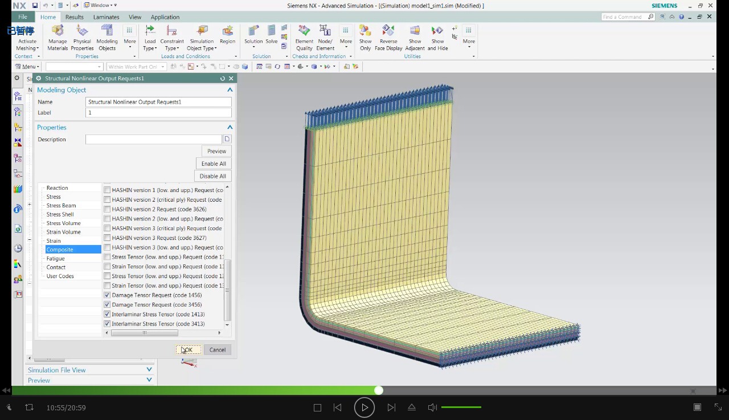Open Modeling Objects

click(107, 38)
